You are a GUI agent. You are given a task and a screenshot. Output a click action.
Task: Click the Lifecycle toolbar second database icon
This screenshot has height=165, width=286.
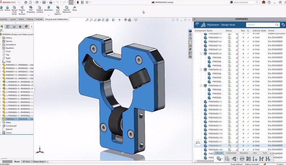[x=227, y=159]
